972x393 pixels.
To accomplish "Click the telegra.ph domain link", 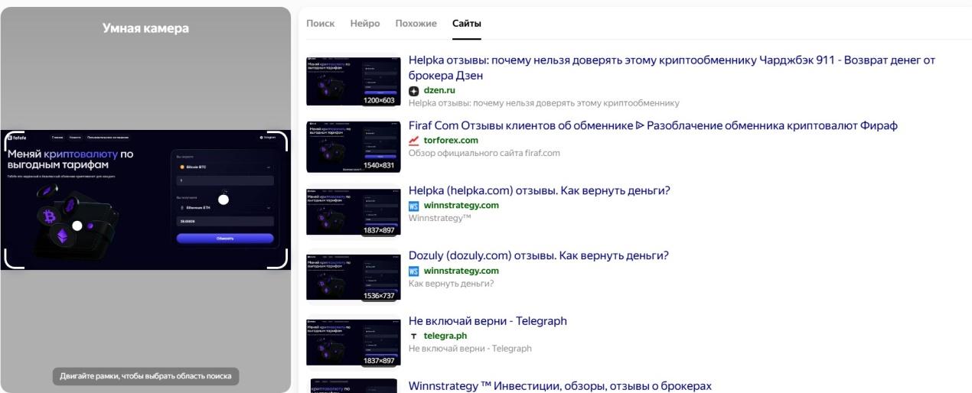I will (445, 336).
